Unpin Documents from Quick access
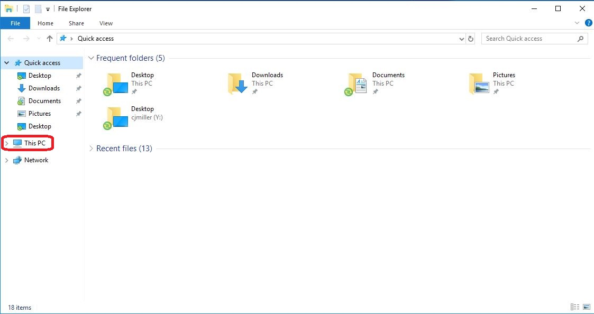 [78, 100]
